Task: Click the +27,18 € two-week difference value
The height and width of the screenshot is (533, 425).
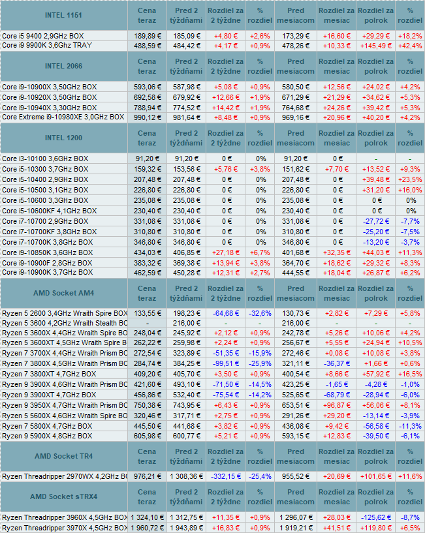Action: (226, 253)
